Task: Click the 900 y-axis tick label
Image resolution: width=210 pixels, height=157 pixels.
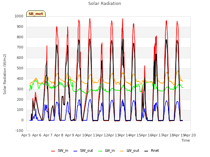Action: [x=20, y=26]
